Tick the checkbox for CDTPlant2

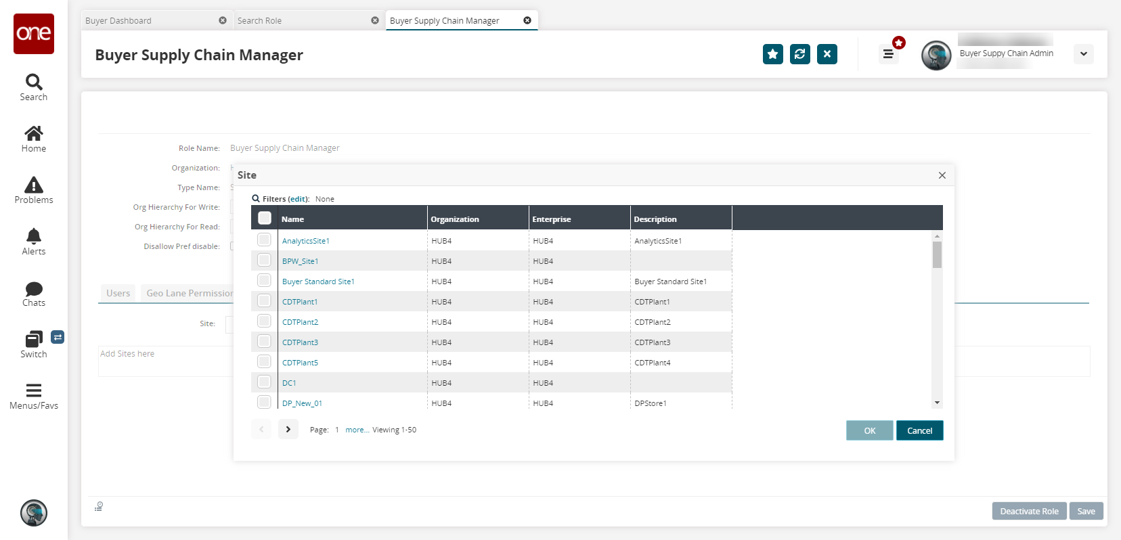pos(264,321)
